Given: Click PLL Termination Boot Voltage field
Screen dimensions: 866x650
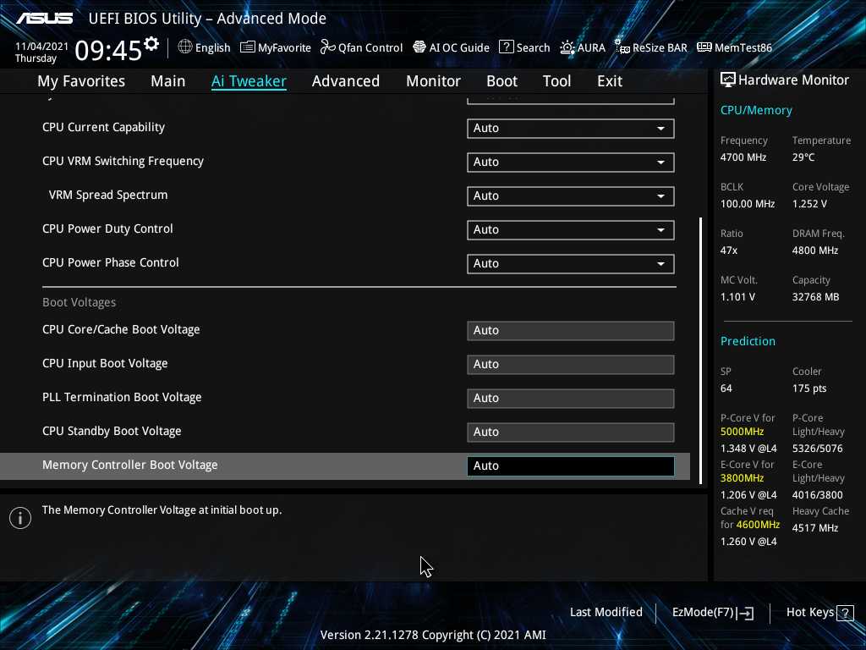Looking at the screenshot, I should pyautogui.click(x=571, y=398).
